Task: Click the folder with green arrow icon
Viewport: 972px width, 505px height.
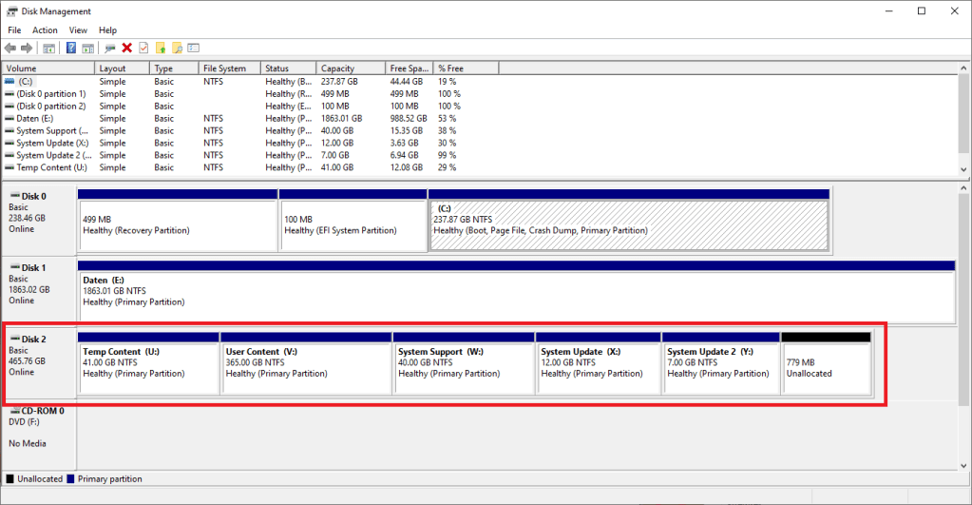Action: (161, 48)
